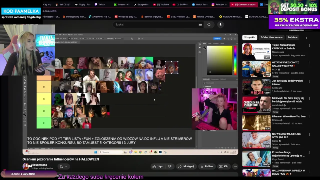The image size is (320, 180).
Task: Click the Windows Start button in the video's taskbar
Action: pos(95,152)
